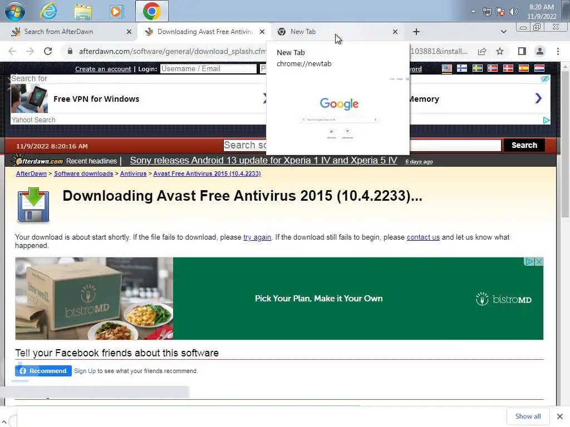570x427 pixels.
Task: Select the Chrome taskbar icon
Action: pos(151,11)
